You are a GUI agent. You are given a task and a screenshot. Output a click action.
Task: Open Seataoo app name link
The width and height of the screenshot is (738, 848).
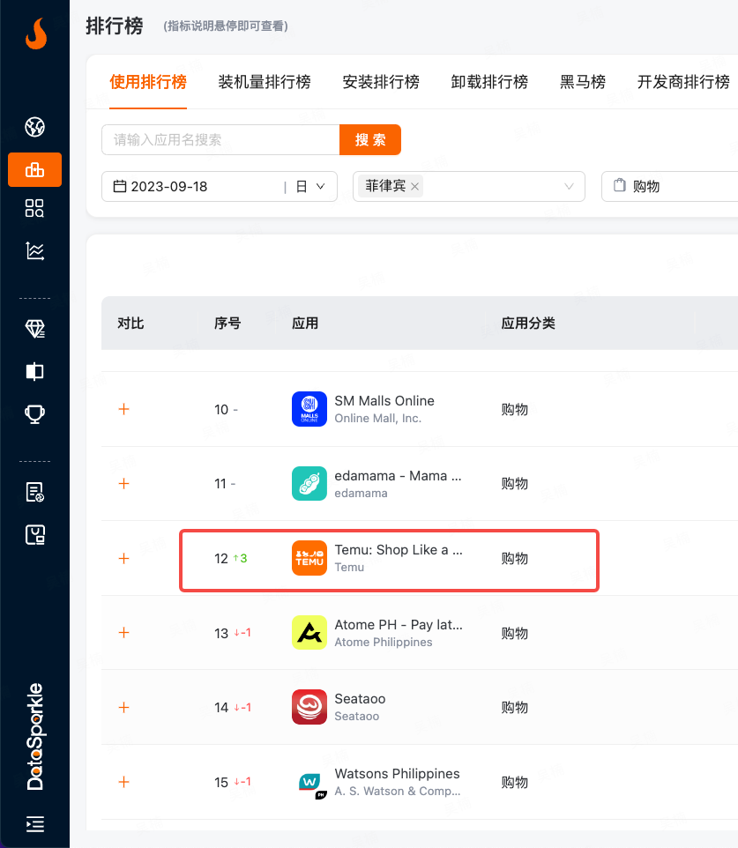point(360,699)
